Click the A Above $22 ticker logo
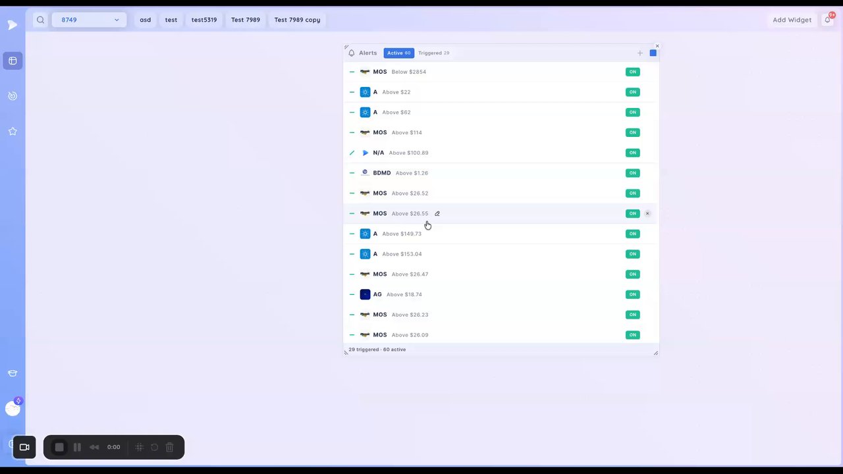843x474 pixels. point(365,92)
